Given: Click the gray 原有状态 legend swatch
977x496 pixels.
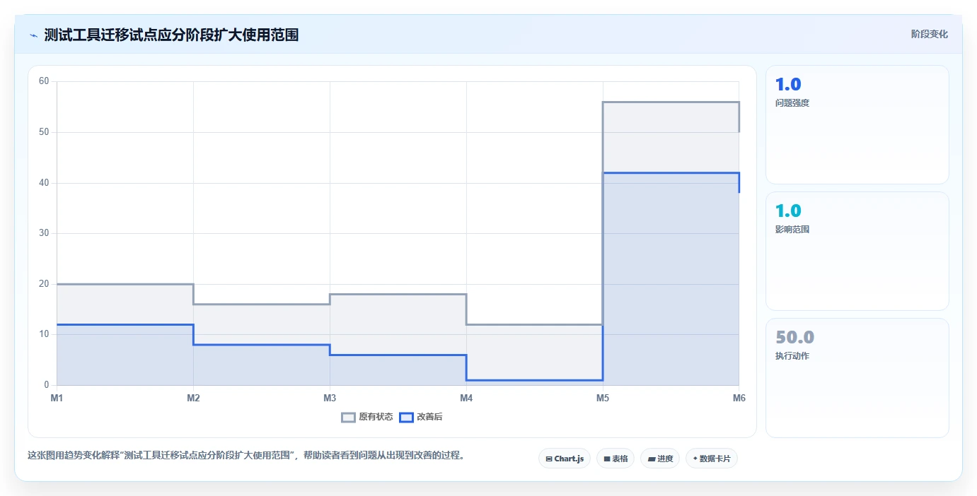Looking at the screenshot, I should (348, 417).
